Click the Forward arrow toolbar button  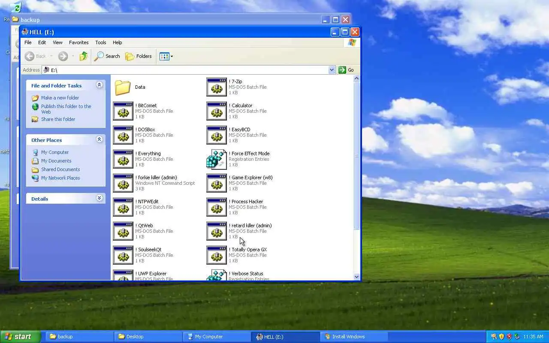(63, 56)
